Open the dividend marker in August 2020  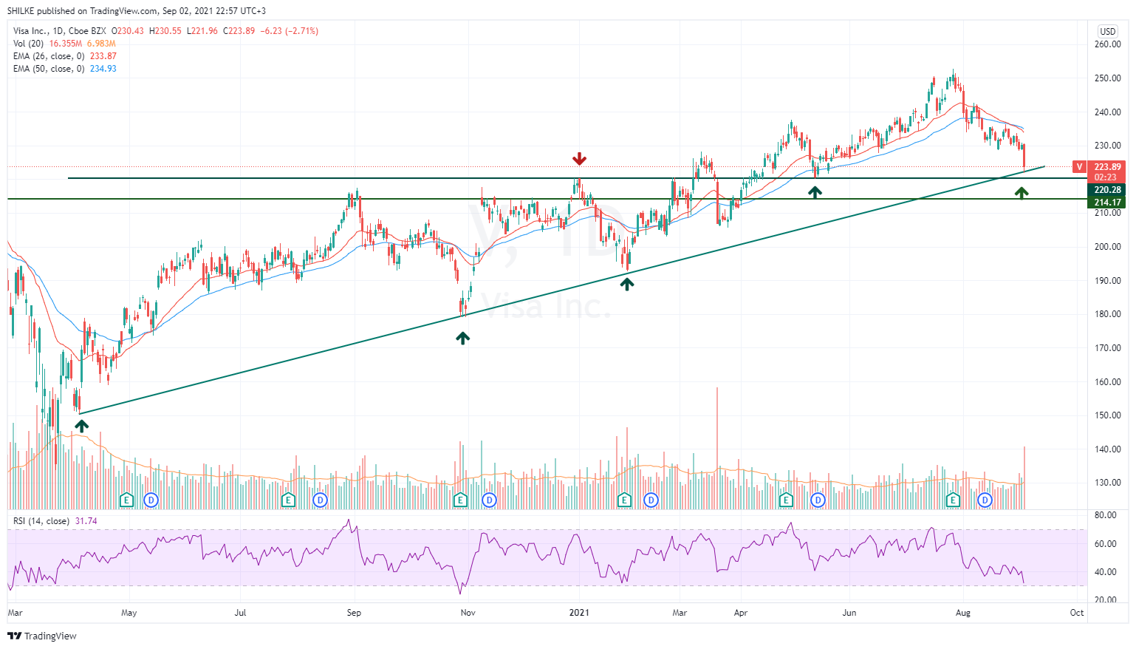click(320, 500)
